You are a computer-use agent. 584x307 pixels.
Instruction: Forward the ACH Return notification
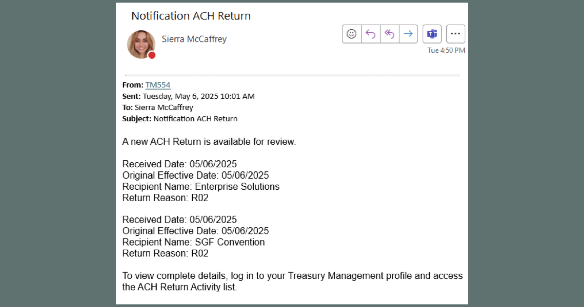click(x=408, y=34)
